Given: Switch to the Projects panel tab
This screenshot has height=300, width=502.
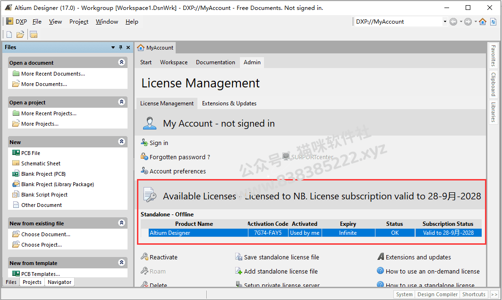Looking at the screenshot, I should pyautogui.click(x=32, y=282).
